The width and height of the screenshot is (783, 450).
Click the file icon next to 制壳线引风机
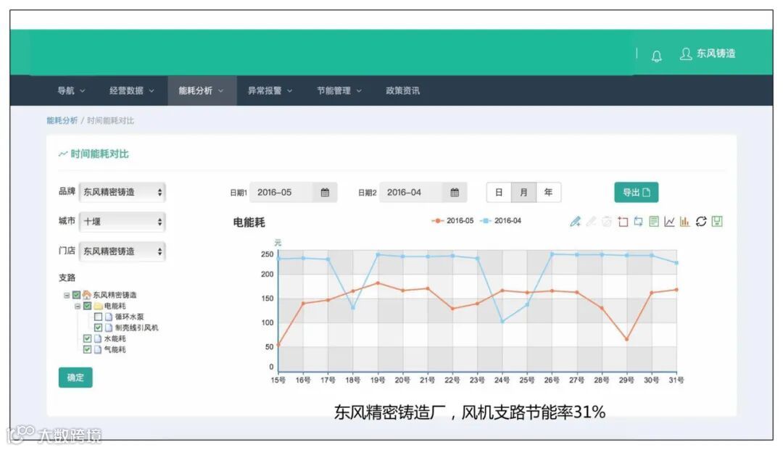click(x=108, y=328)
